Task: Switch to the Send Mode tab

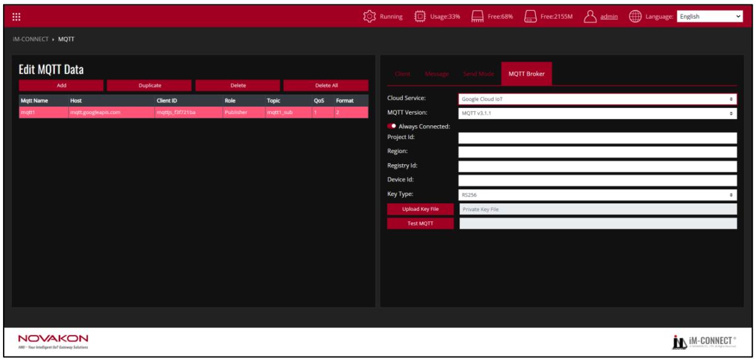Action: pos(478,74)
